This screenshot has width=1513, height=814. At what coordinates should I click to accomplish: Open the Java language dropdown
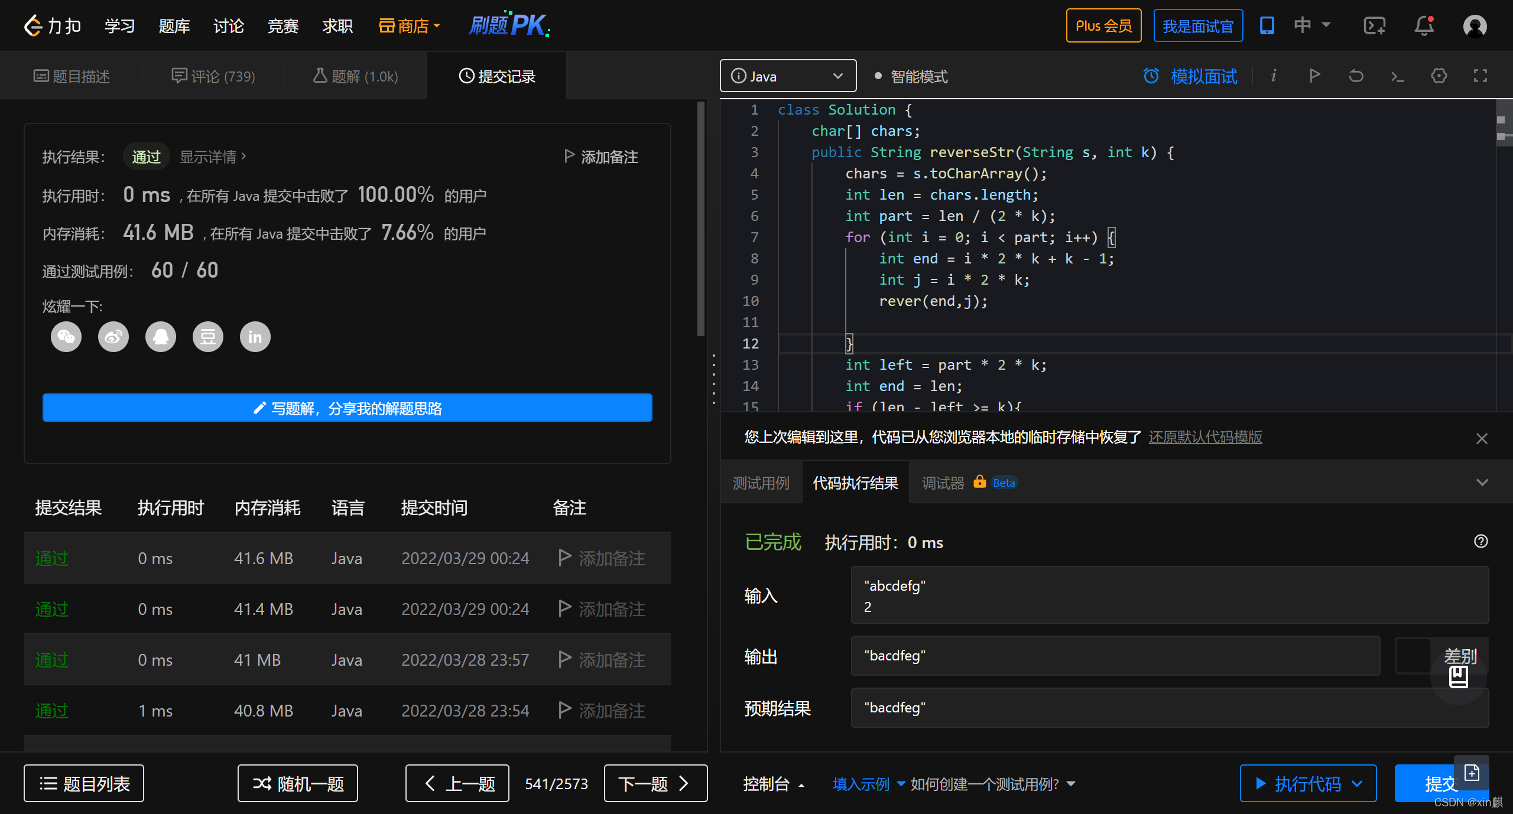788,76
